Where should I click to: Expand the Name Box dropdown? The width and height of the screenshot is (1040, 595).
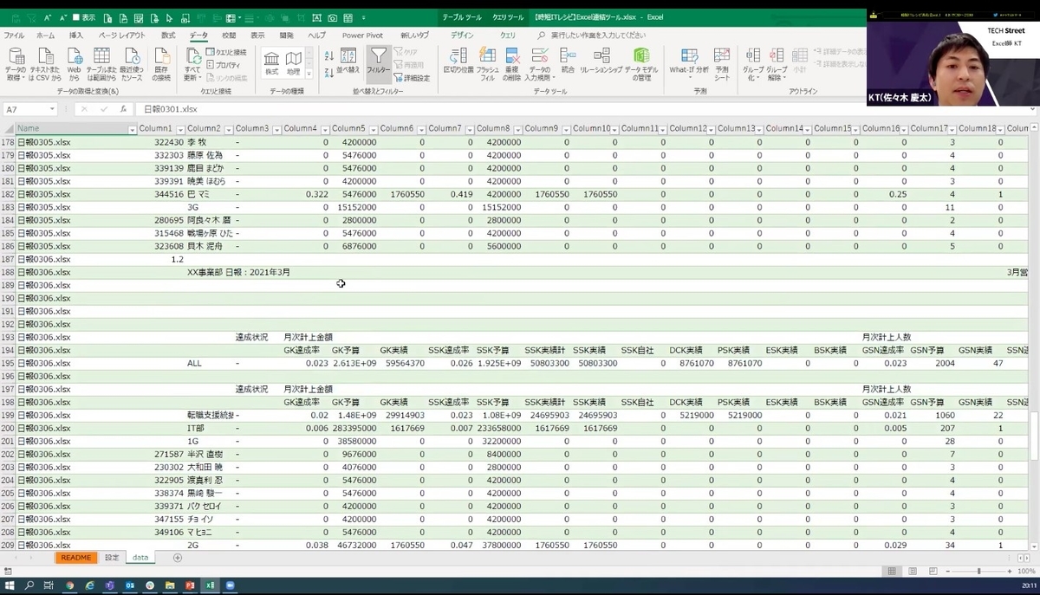pyautogui.click(x=52, y=110)
